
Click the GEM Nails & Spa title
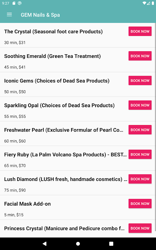tap(40, 15)
